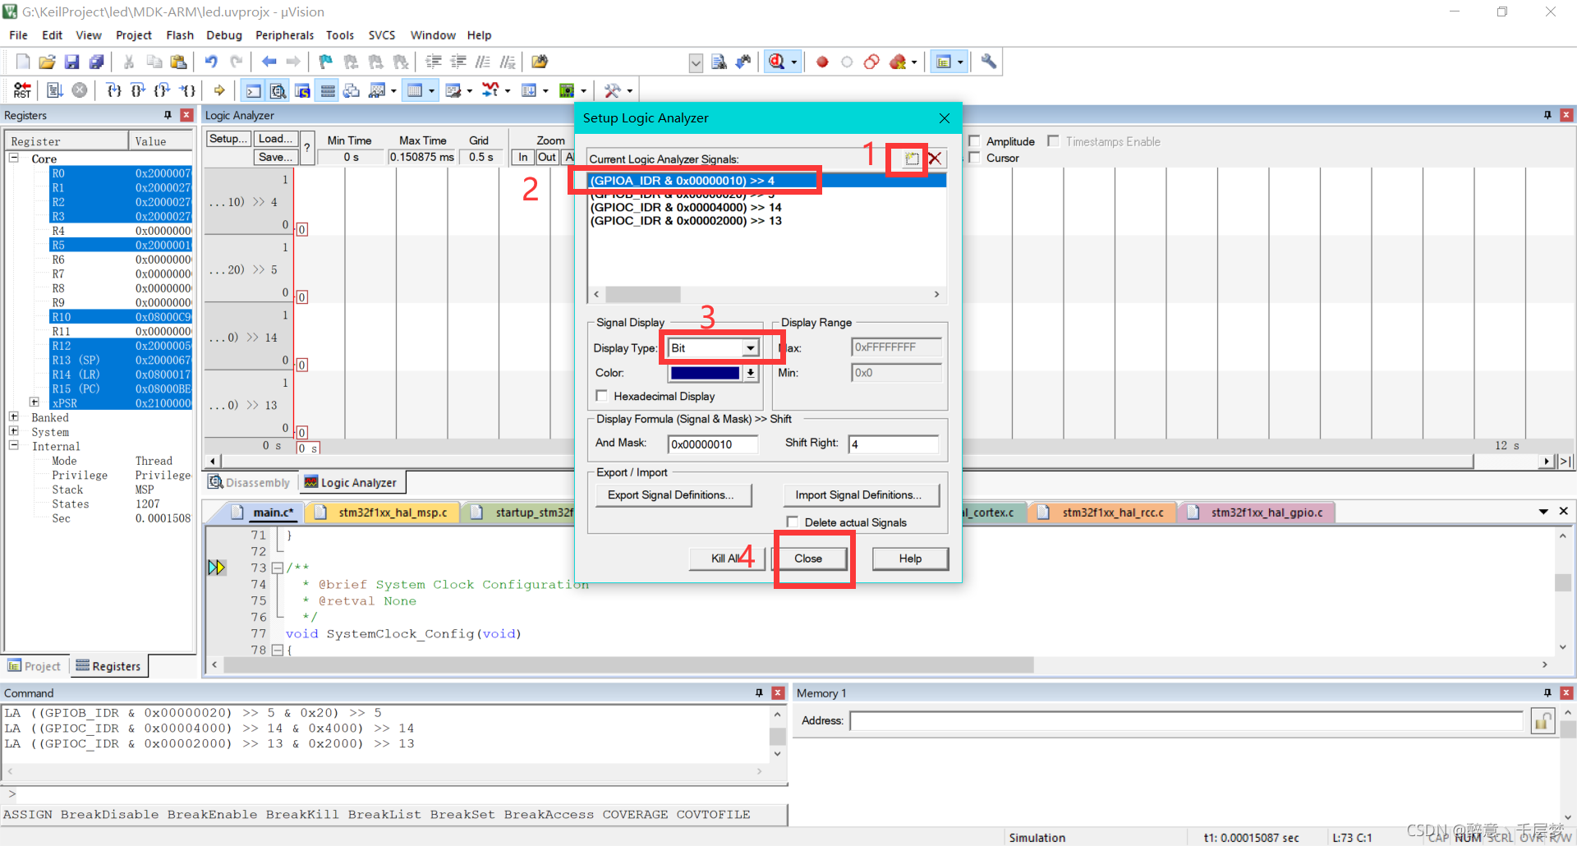Enable the Cursor checkbox
This screenshot has width=1577, height=846.
click(974, 158)
